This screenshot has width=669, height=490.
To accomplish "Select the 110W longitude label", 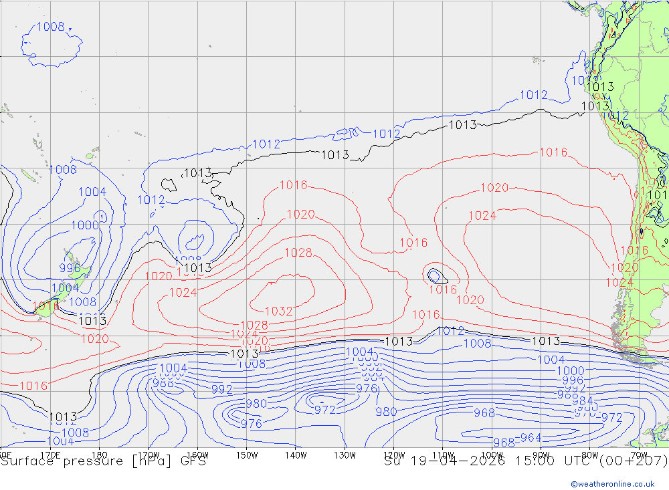I will (443, 455).
